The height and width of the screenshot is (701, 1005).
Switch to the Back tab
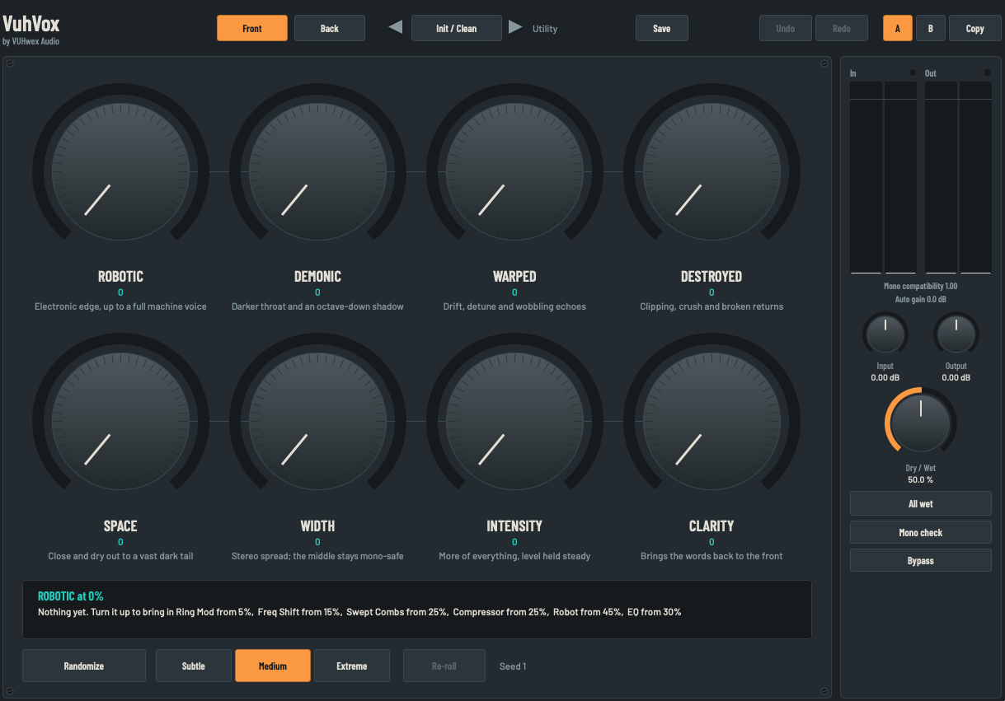330,28
